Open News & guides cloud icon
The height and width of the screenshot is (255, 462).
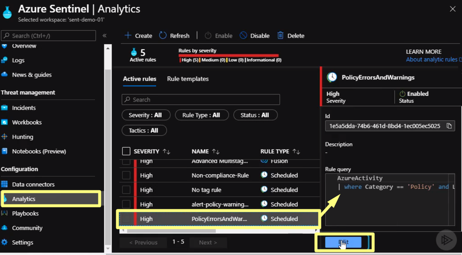(x=5, y=75)
